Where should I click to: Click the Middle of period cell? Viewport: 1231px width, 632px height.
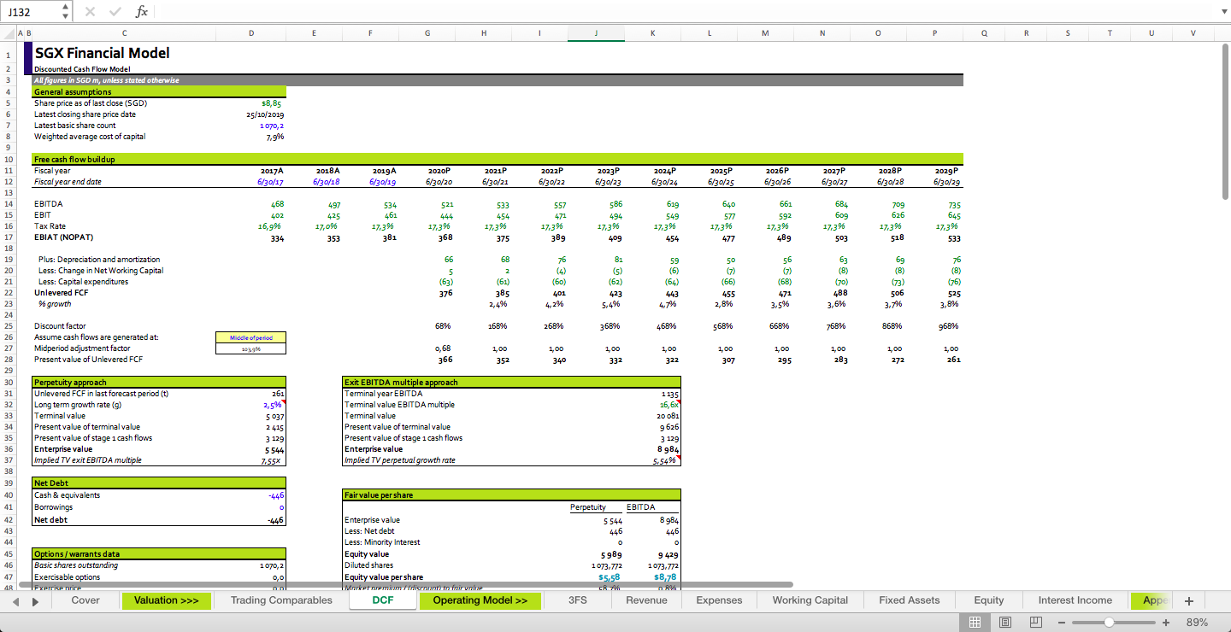point(250,337)
